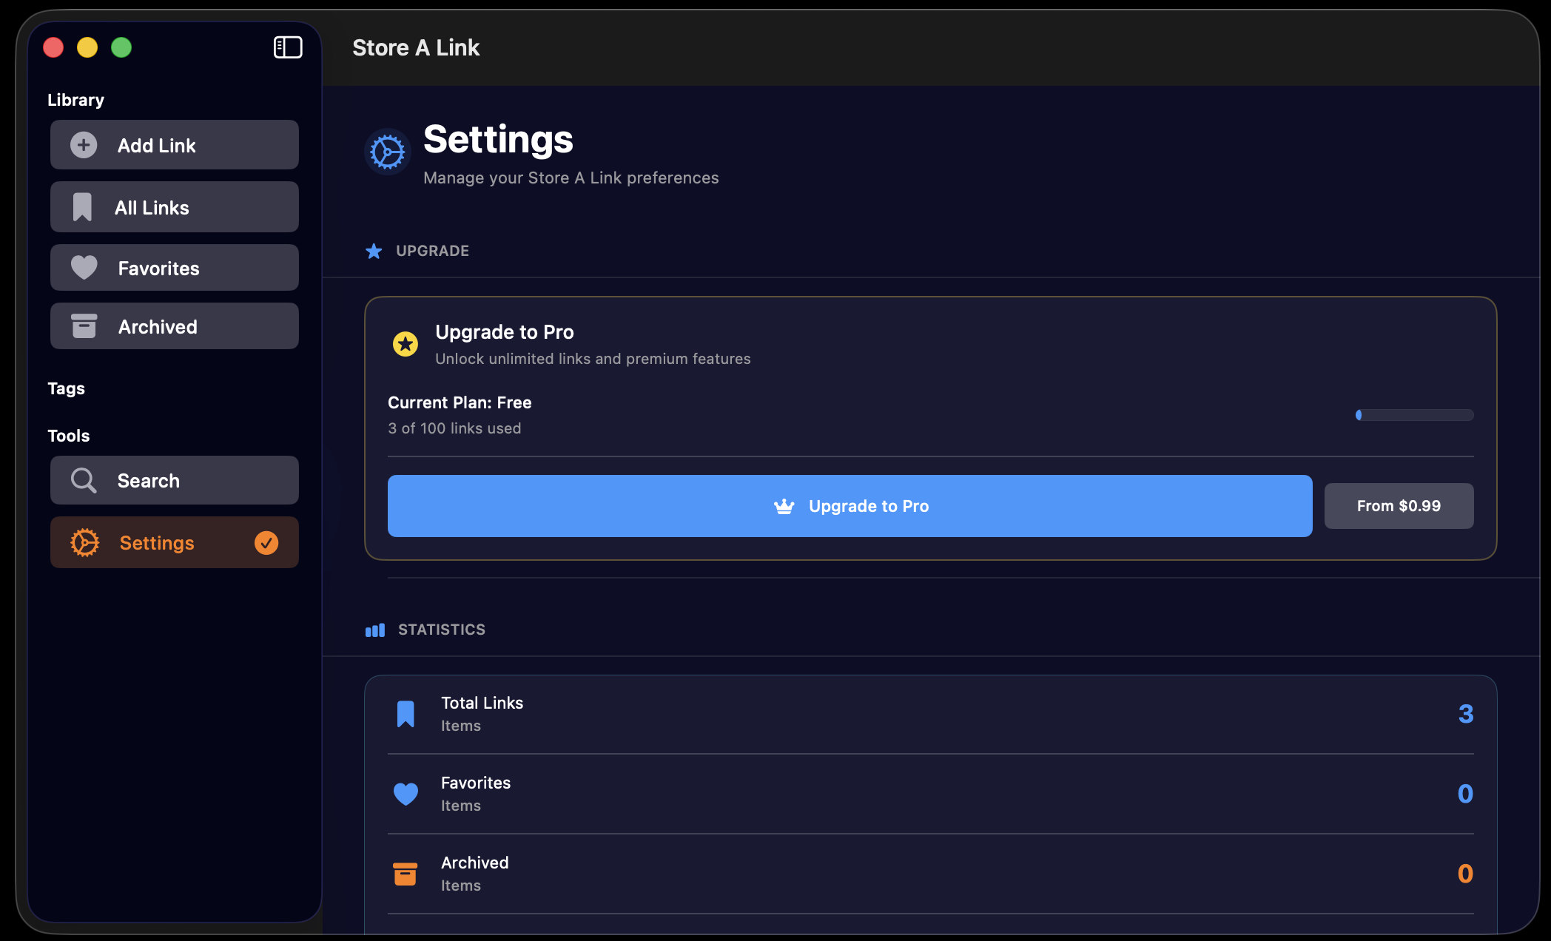This screenshot has width=1551, height=941.
Task: Go to the Favorites sidebar item
Action: [175, 268]
